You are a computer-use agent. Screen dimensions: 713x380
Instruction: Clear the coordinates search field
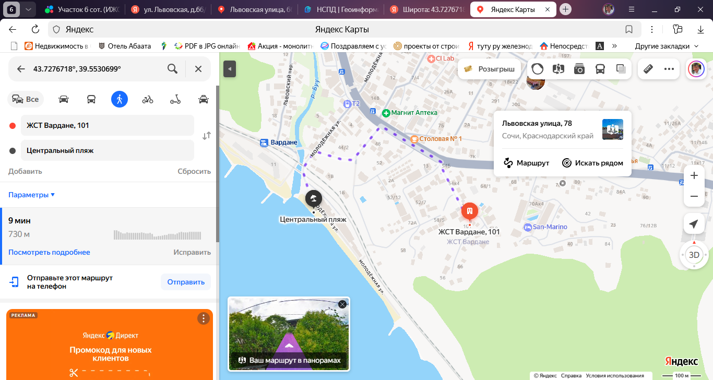point(198,69)
